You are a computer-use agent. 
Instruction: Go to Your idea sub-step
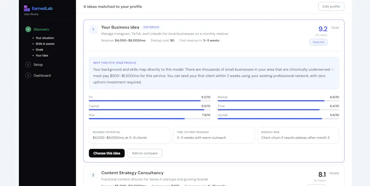point(42,55)
